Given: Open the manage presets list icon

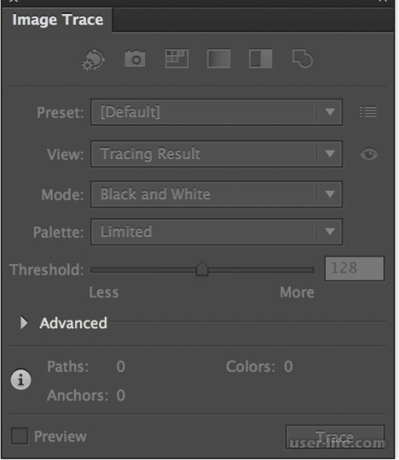Looking at the screenshot, I should pyautogui.click(x=368, y=112).
